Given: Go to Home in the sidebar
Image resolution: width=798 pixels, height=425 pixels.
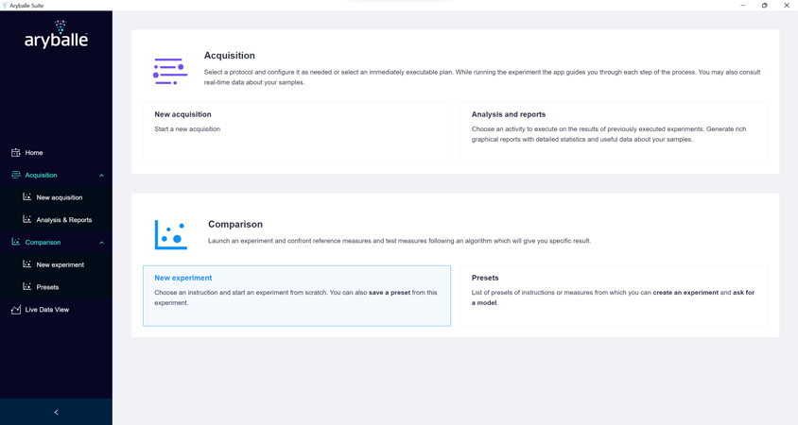Looking at the screenshot, I should tap(34, 152).
